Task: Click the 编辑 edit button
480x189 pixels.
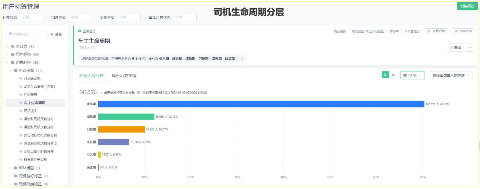Action: point(455,48)
